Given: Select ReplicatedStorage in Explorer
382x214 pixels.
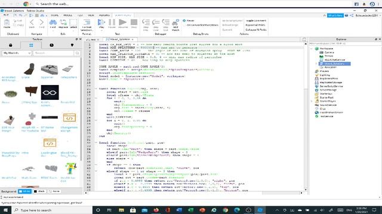Looking at the screenshot, I should tap(331, 83).
